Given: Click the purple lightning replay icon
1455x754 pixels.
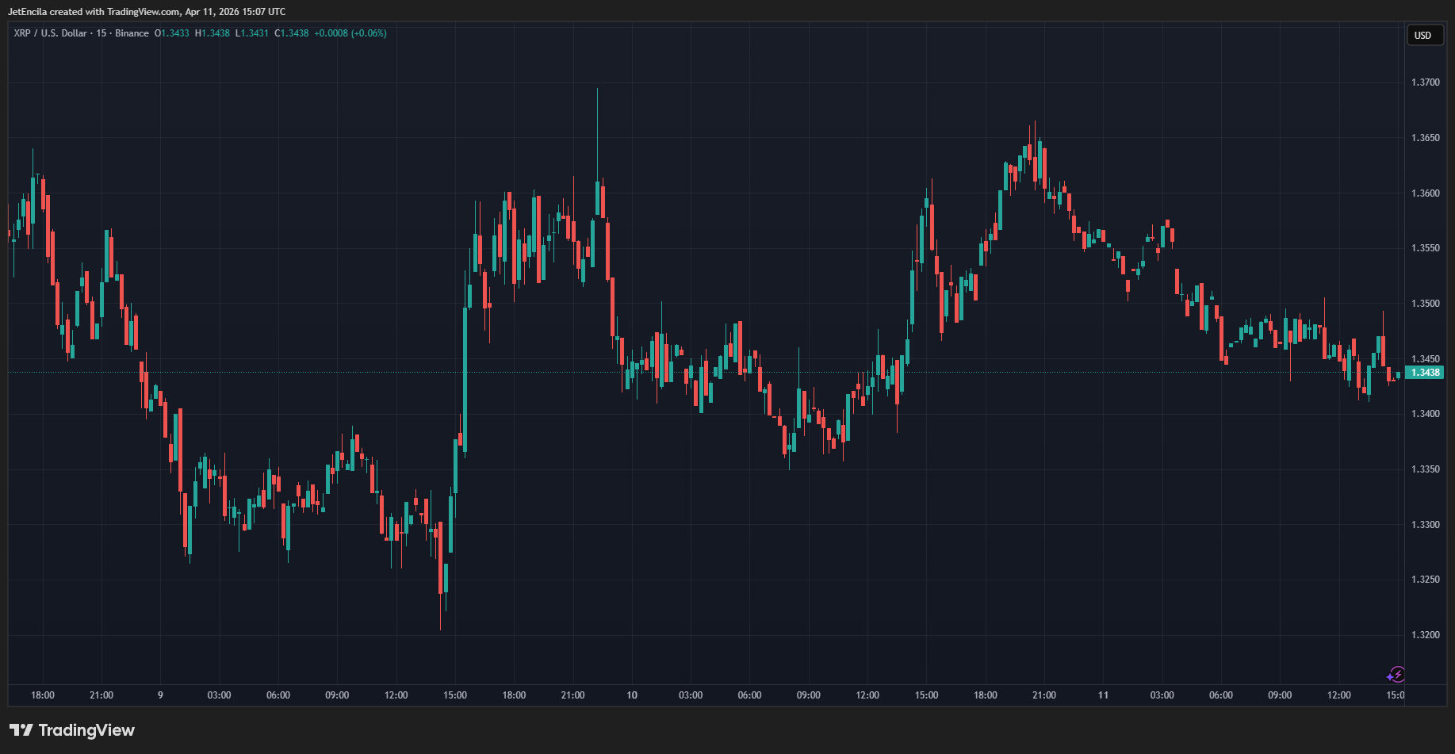Looking at the screenshot, I should [1396, 675].
